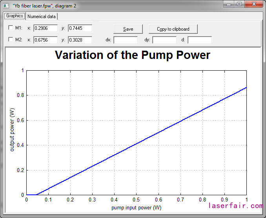Switch to the Graphics tab
The width and height of the screenshot is (266, 218).
click(x=15, y=16)
